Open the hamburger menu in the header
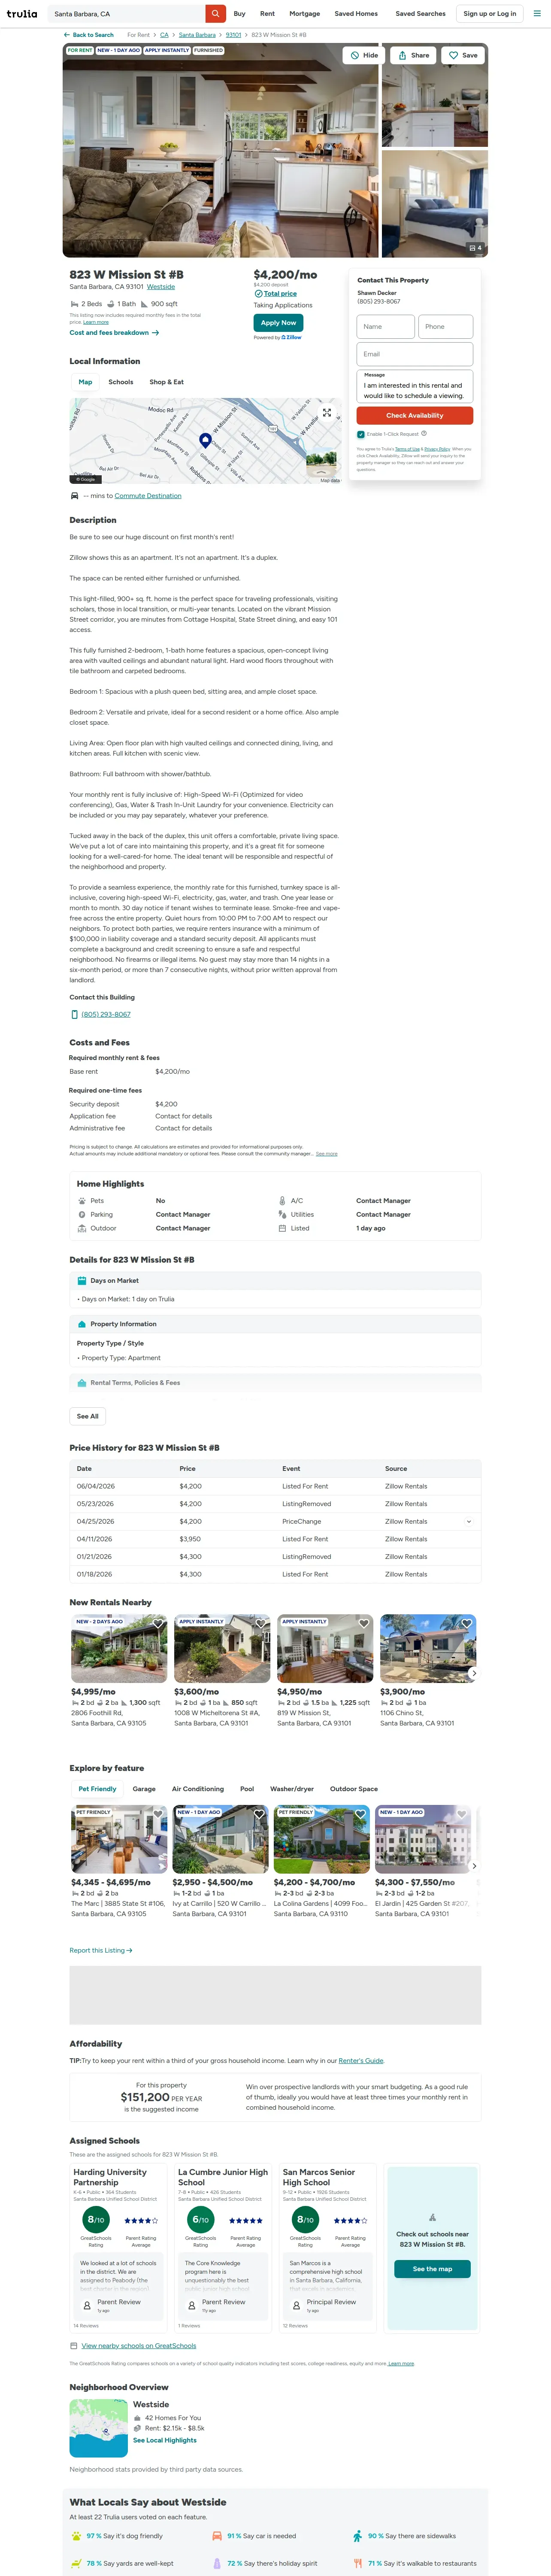The image size is (551, 2576). (536, 14)
